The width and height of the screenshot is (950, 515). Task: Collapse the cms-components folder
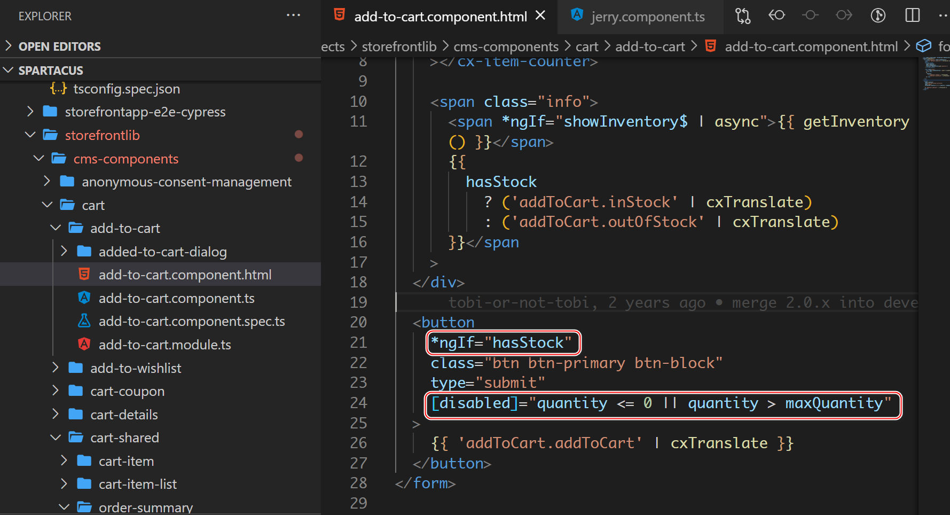point(39,159)
